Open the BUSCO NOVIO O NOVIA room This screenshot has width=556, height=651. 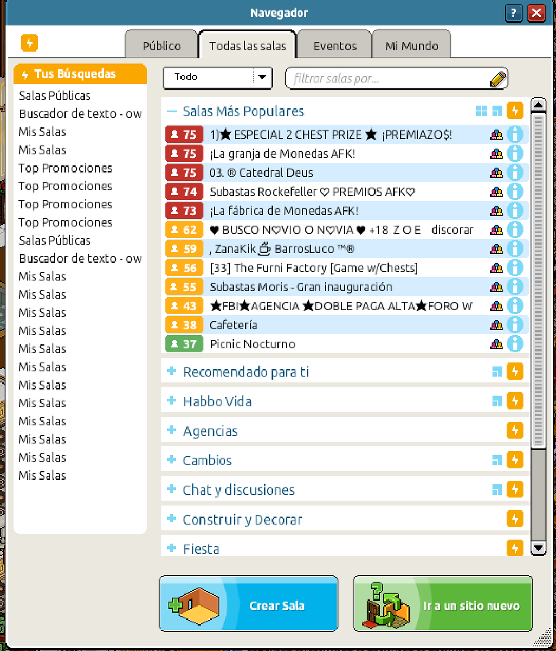[x=346, y=229]
